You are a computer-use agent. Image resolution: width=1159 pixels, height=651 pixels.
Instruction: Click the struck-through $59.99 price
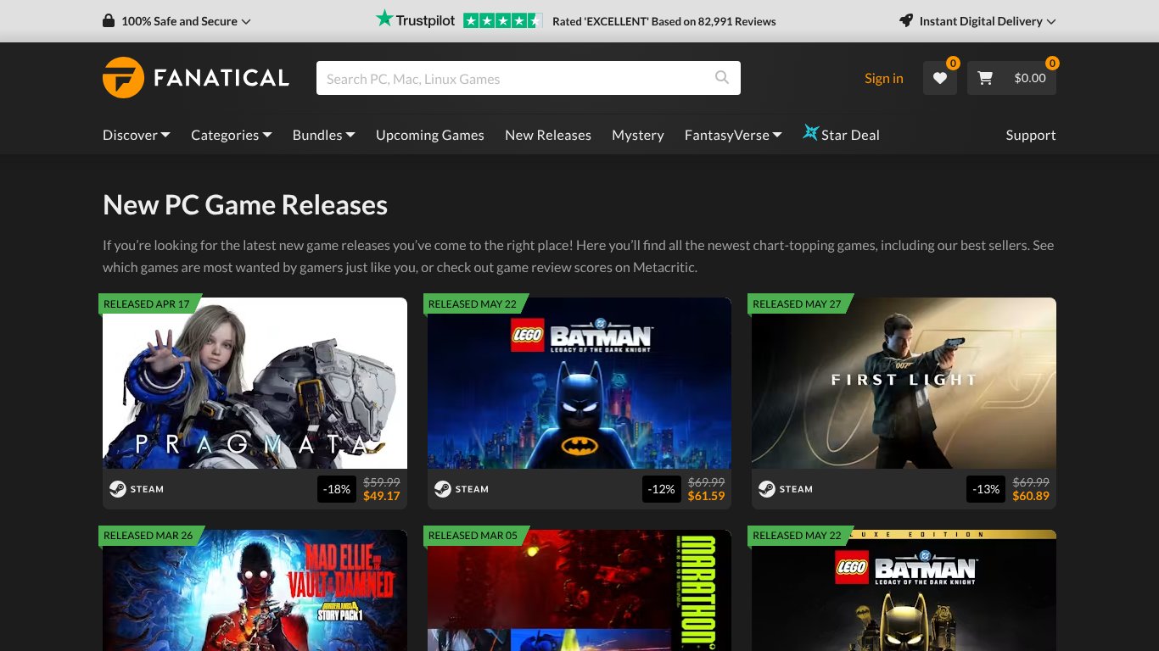pos(382,481)
